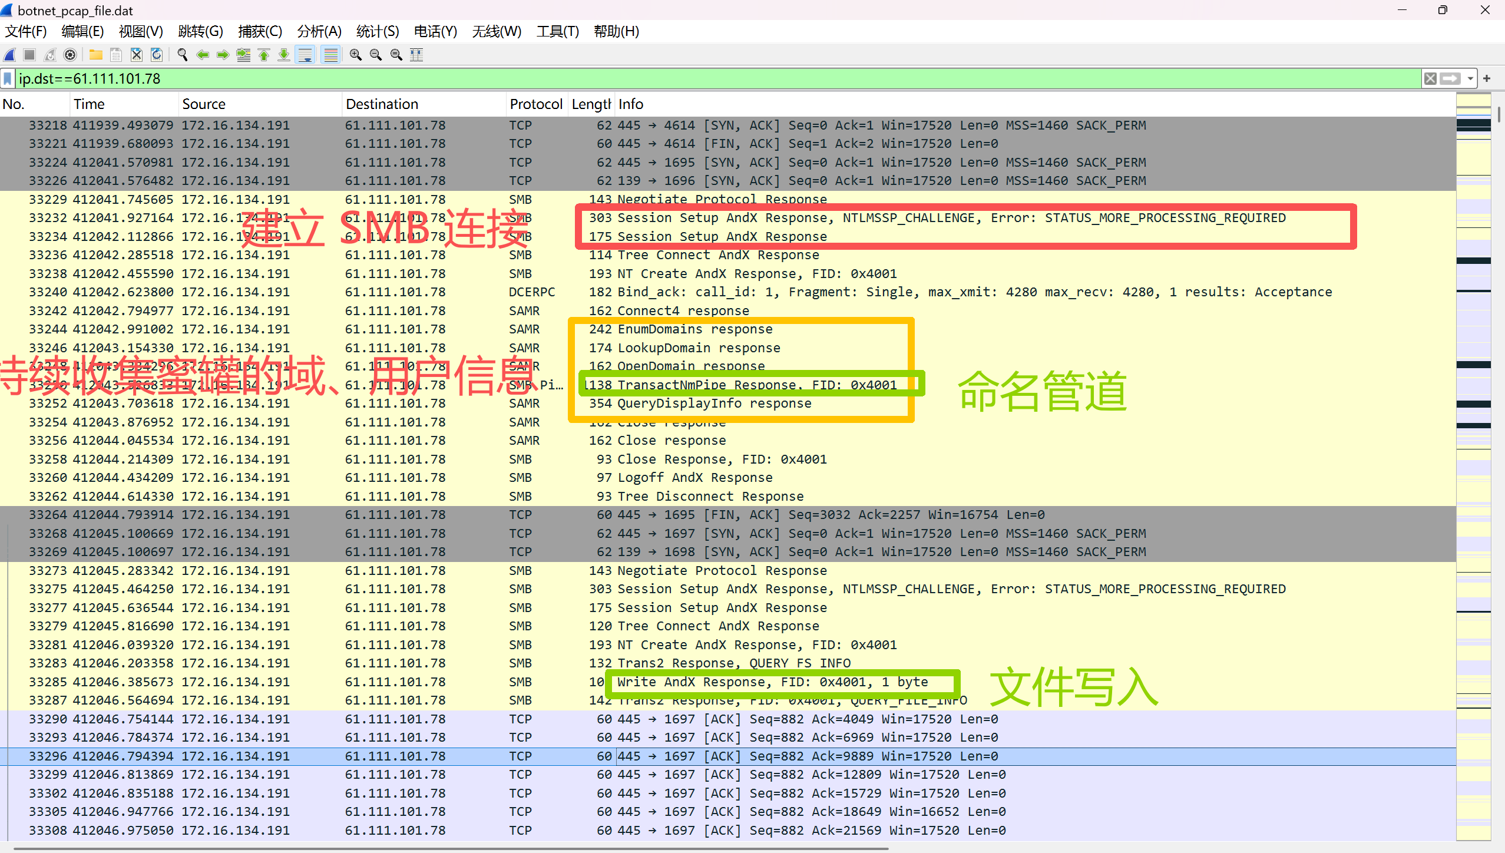
Task: Open capture options gear icon
Action: pyautogui.click(x=70, y=55)
